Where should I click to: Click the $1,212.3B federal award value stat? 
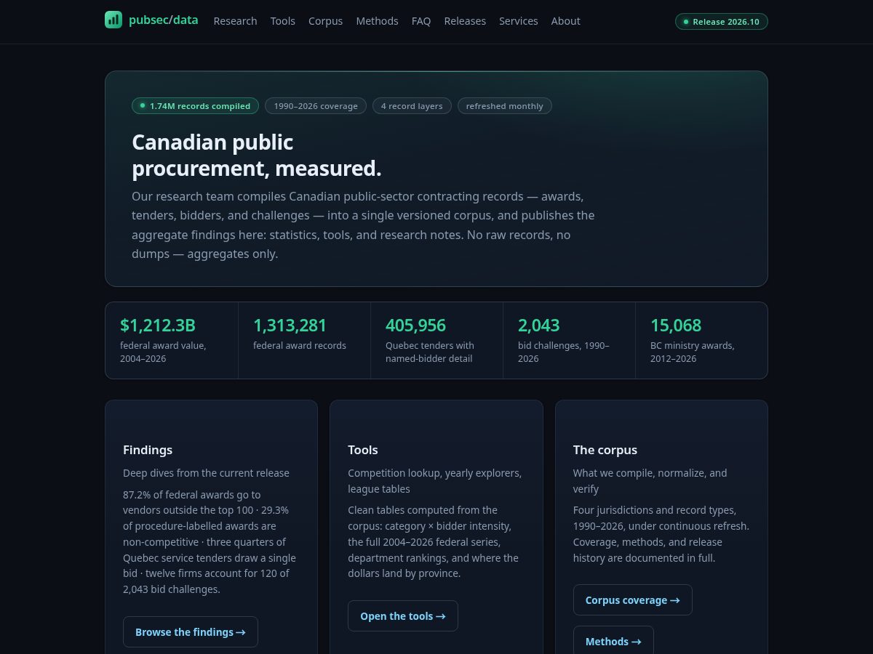[158, 326]
